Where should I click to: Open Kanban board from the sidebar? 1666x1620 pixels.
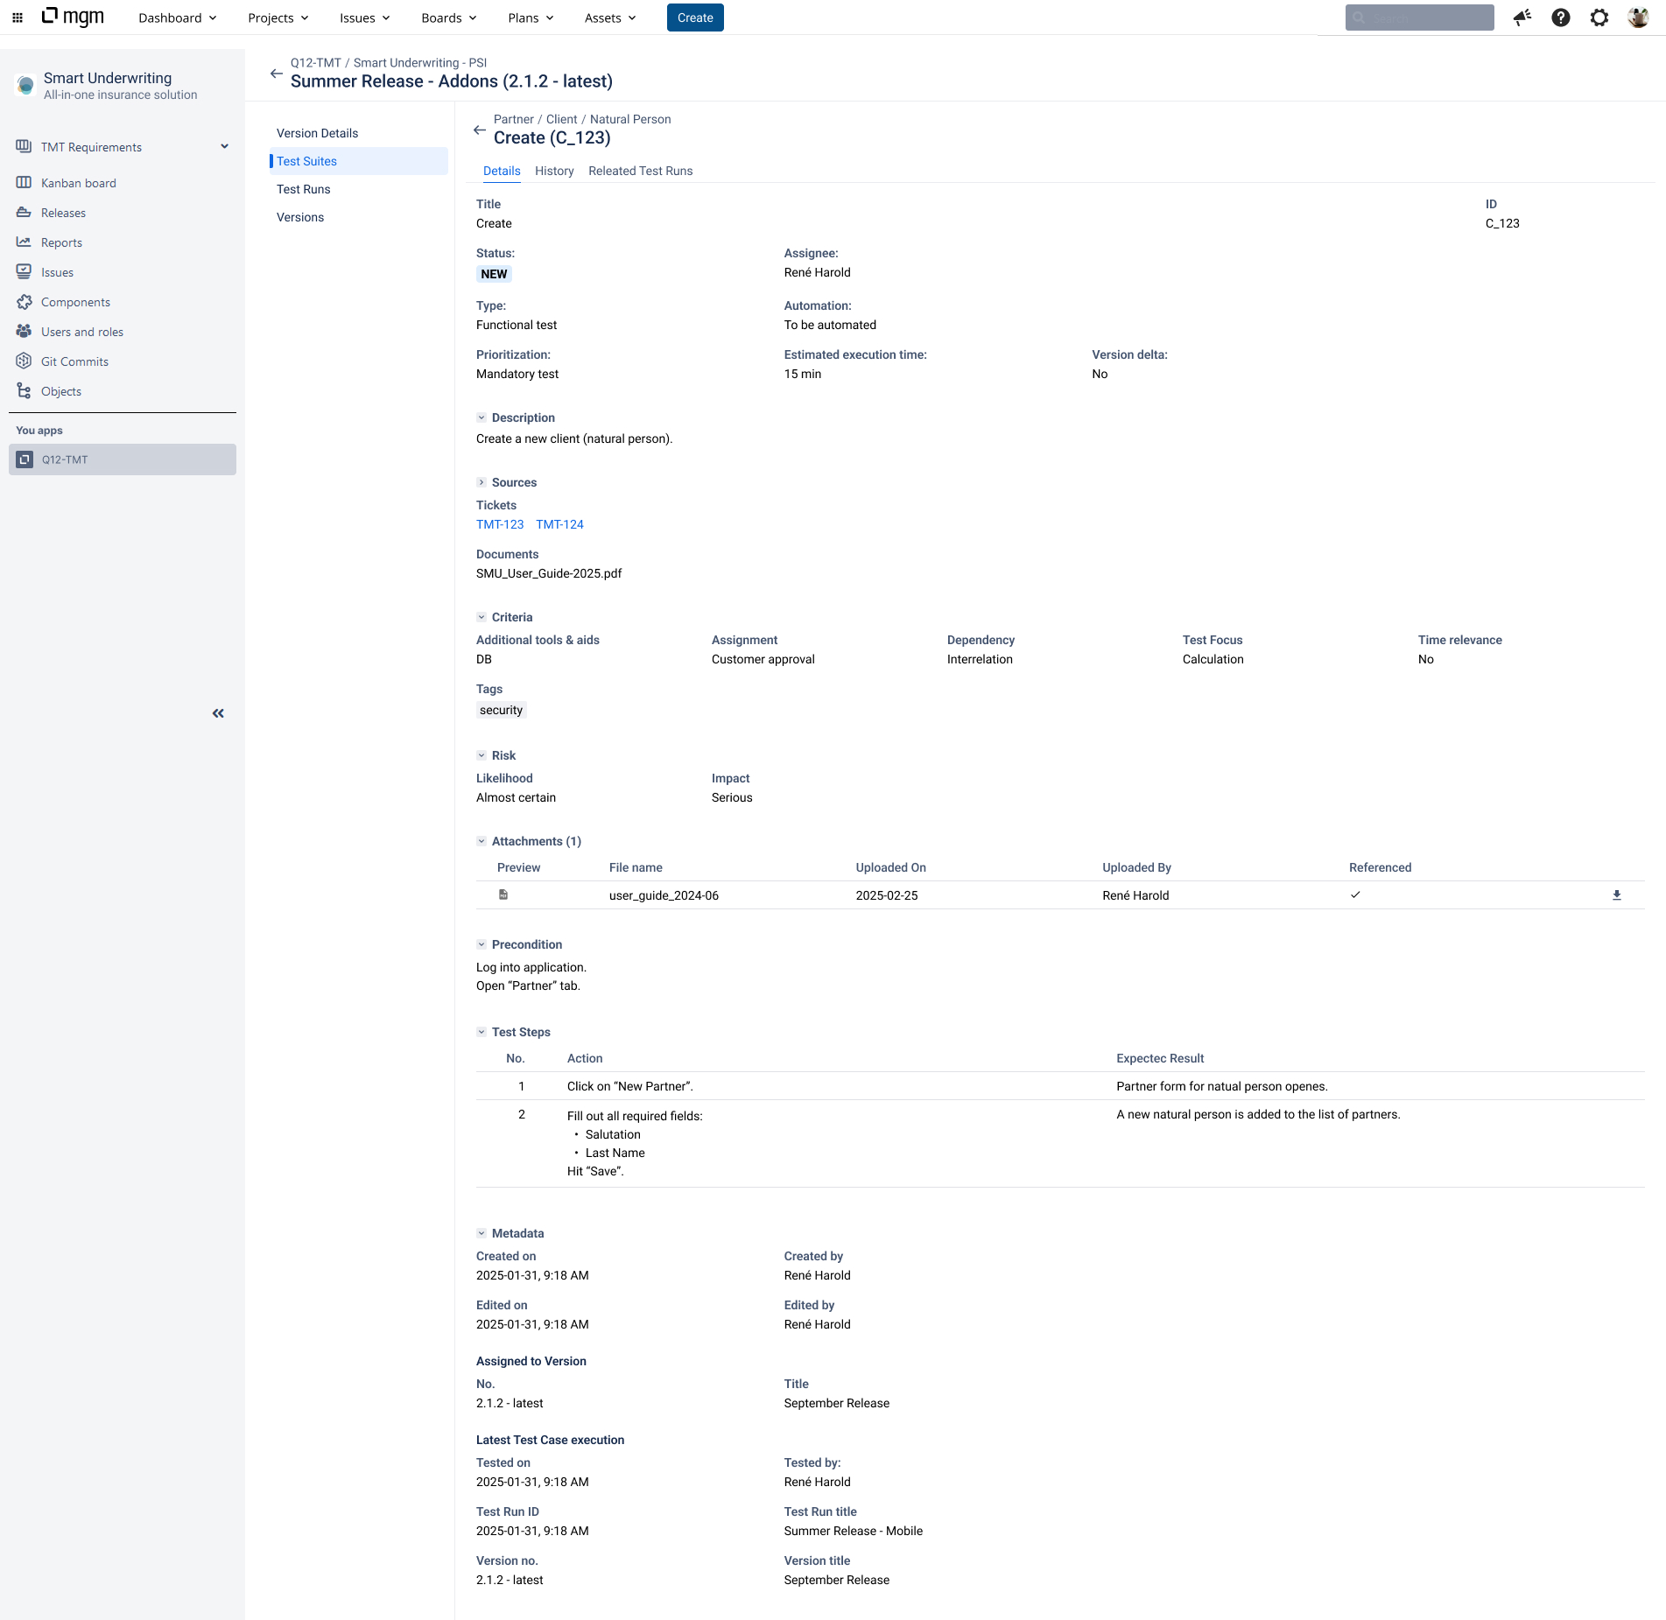(80, 183)
